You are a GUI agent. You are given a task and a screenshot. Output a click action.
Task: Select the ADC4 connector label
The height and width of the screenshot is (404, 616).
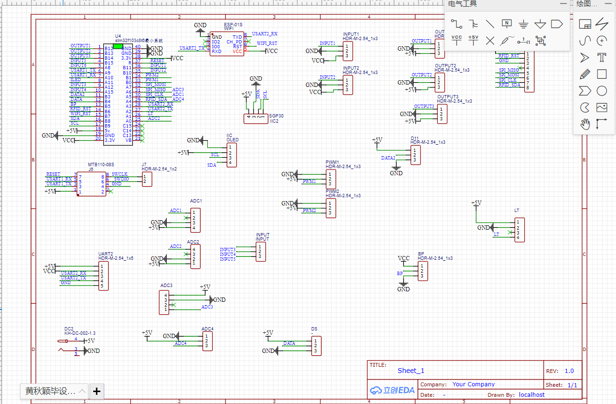(x=207, y=329)
